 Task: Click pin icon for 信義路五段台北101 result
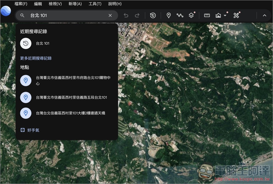(26, 97)
